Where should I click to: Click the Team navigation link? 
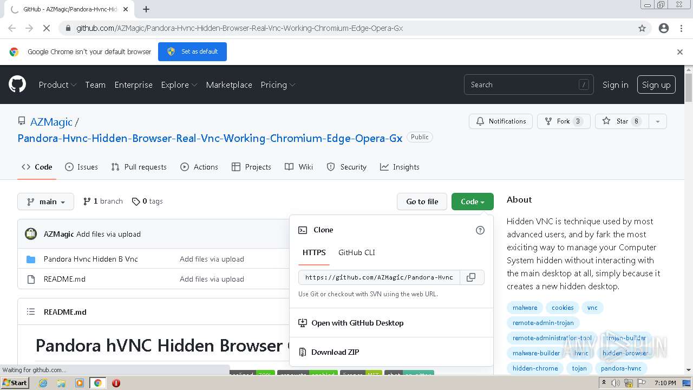point(95,84)
